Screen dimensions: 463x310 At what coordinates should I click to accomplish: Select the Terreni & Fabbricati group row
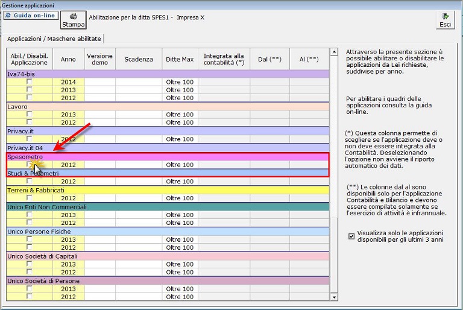(168, 190)
